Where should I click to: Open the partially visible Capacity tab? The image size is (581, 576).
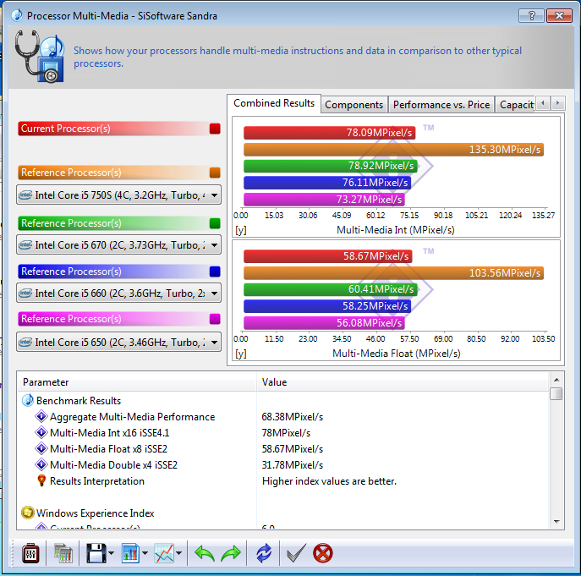516,105
